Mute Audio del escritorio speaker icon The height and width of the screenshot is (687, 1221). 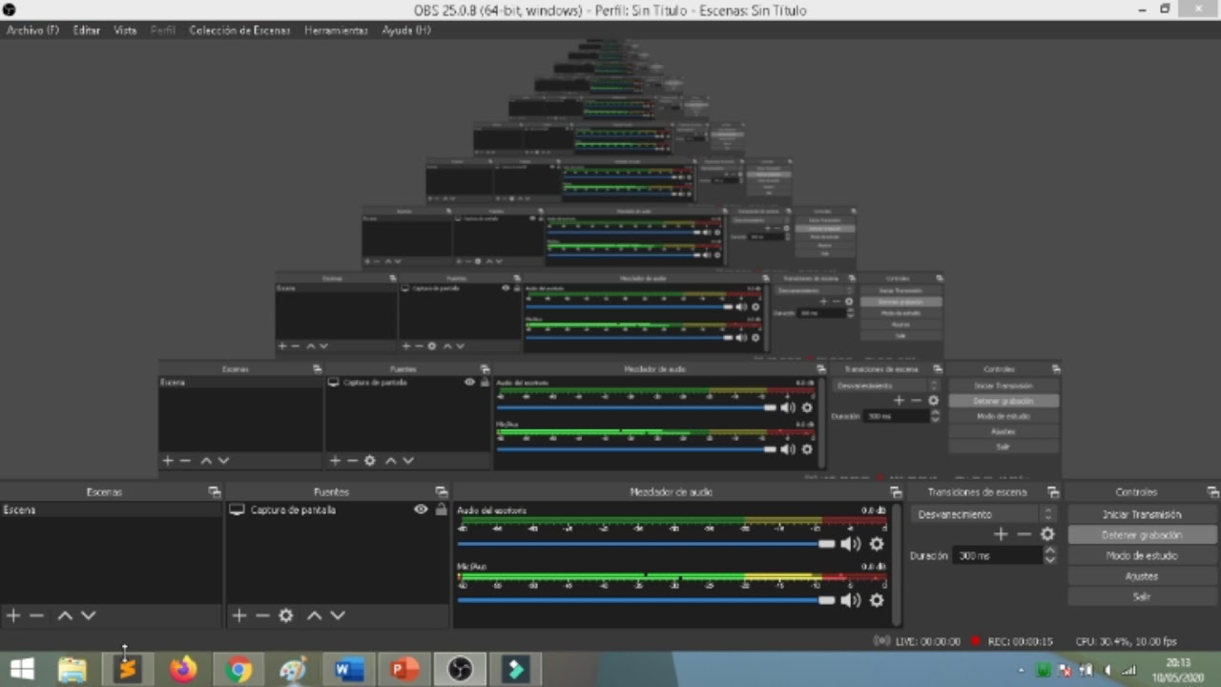click(851, 544)
